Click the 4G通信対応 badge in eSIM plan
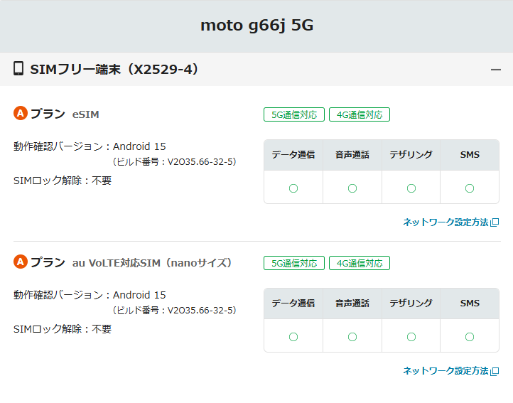Image resolution: width=513 pixels, height=403 pixels. pyautogui.click(x=360, y=114)
